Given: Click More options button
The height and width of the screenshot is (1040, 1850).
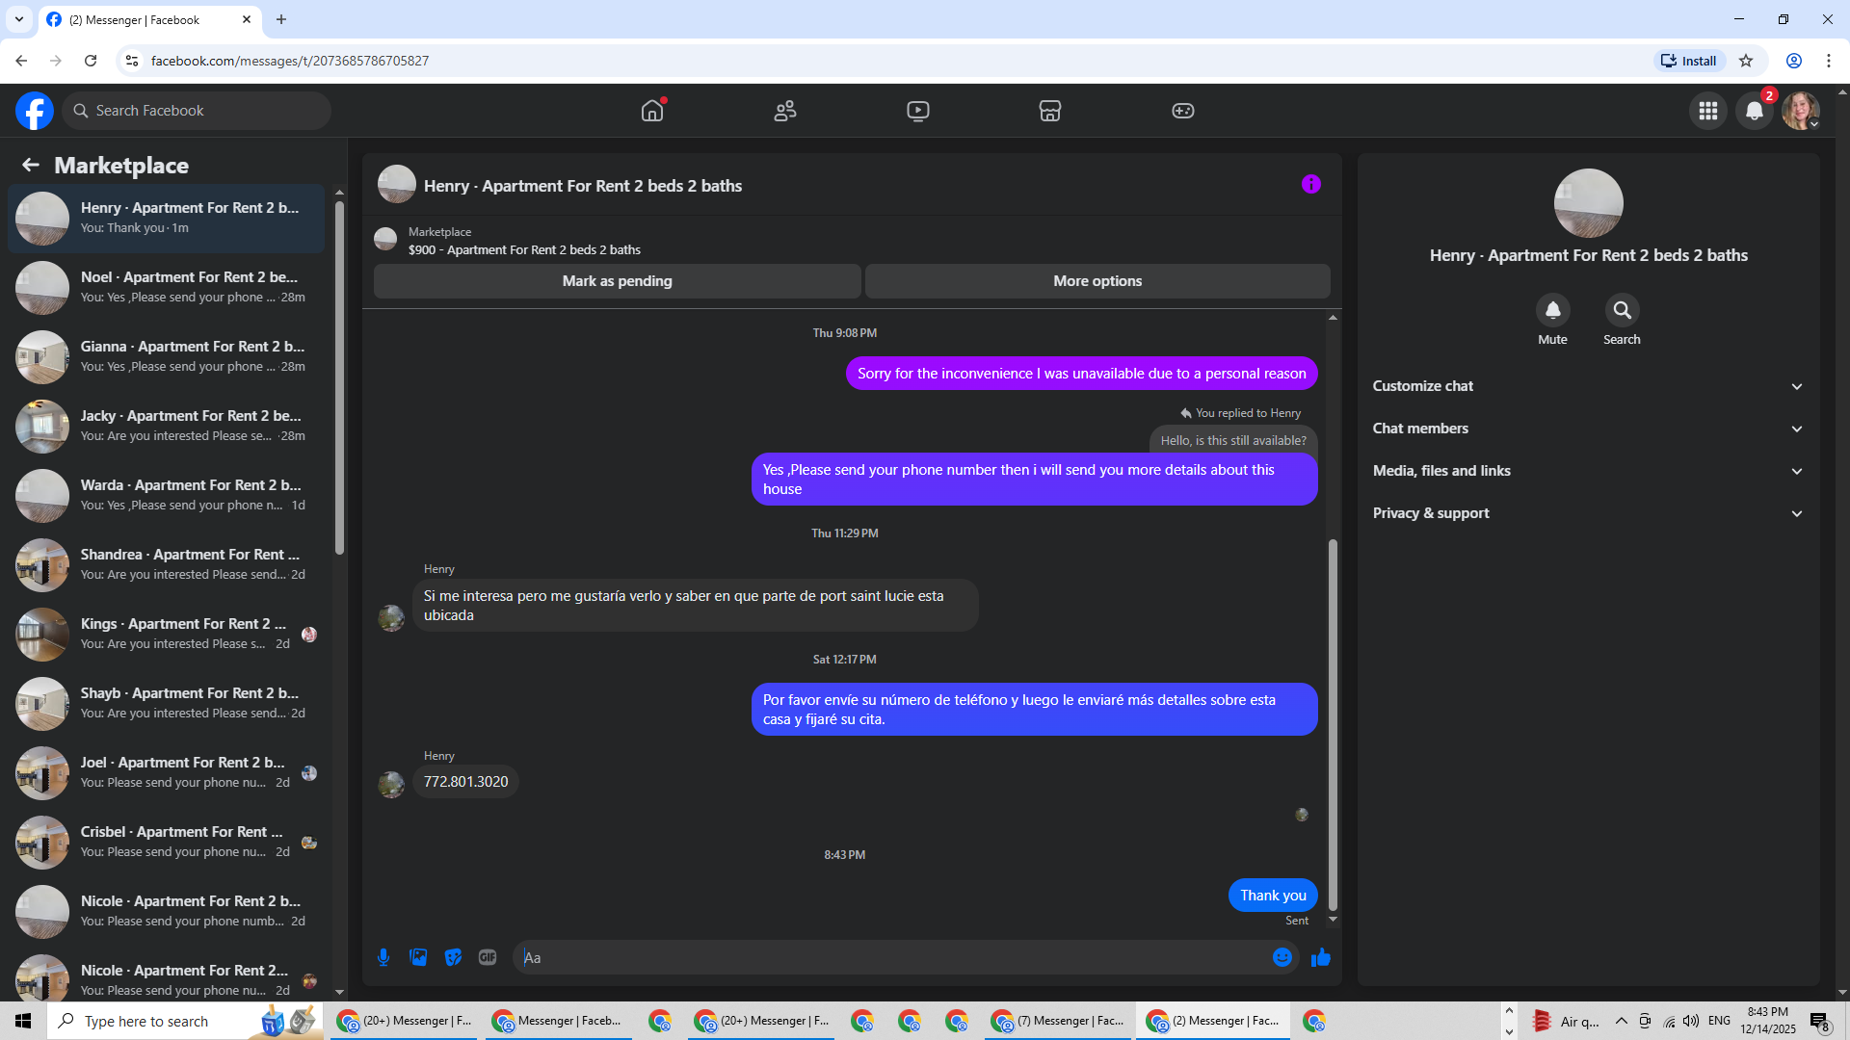Looking at the screenshot, I should point(1097,281).
